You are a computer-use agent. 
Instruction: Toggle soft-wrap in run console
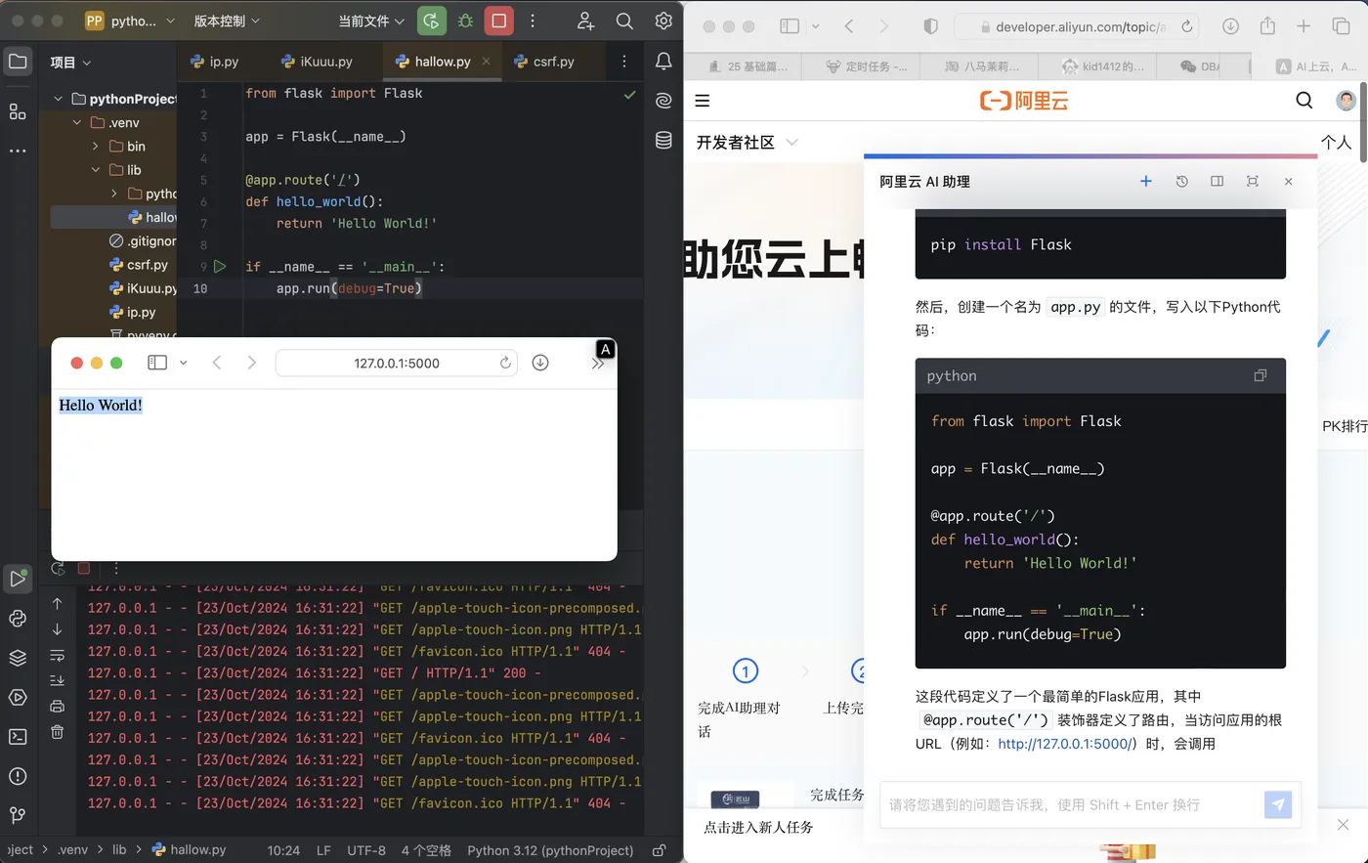click(58, 655)
